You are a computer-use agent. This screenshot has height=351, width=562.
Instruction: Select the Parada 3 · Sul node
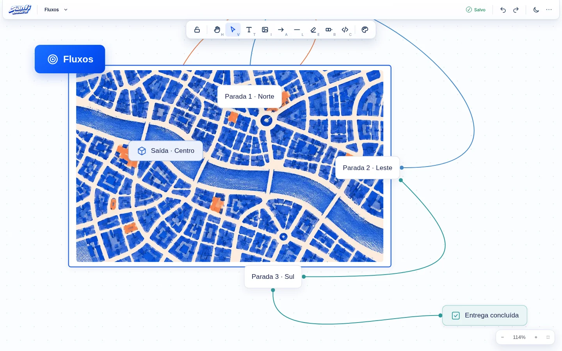pyautogui.click(x=273, y=277)
